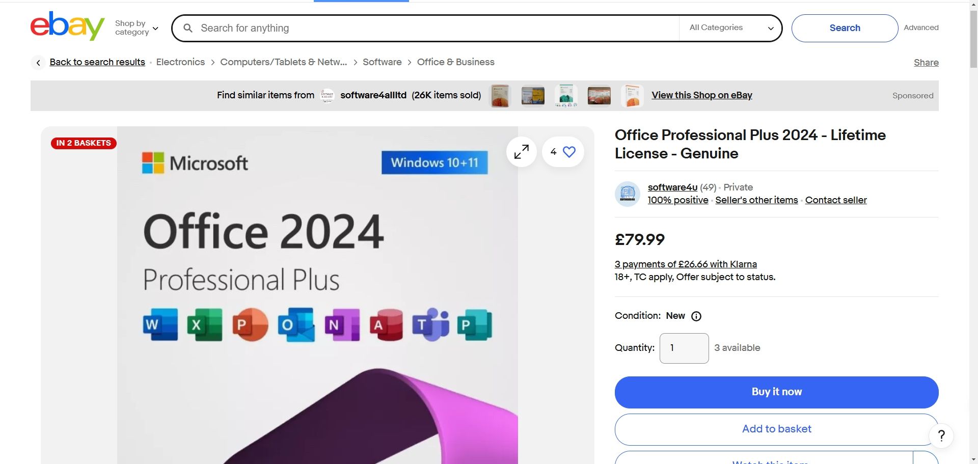View 100% positive feedback

(x=678, y=200)
